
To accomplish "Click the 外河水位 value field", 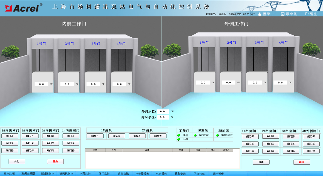I will click(x=163, y=111).
